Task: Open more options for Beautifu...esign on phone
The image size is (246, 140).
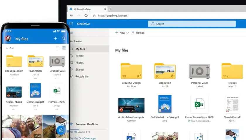Action: pos(14,78)
